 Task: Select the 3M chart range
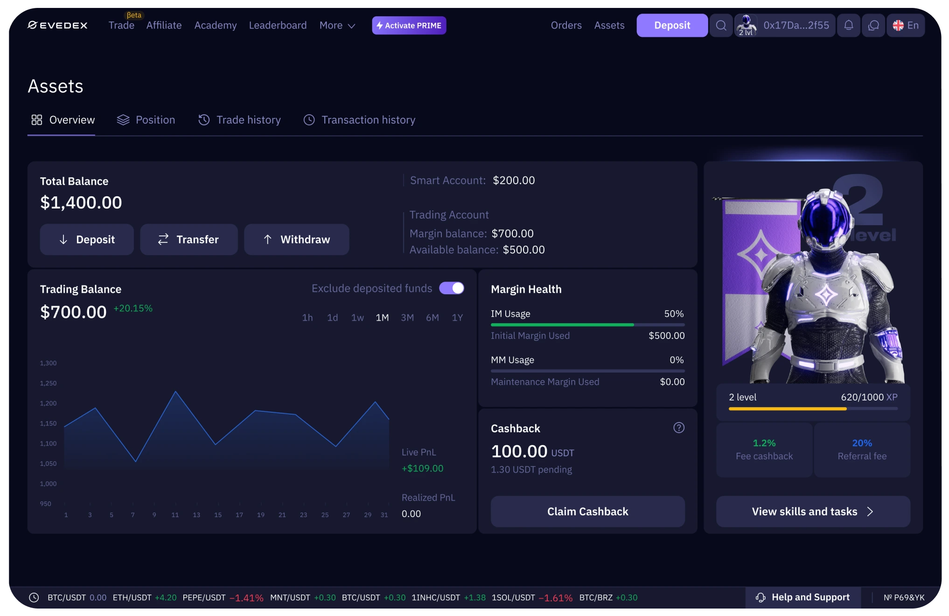(x=407, y=318)
